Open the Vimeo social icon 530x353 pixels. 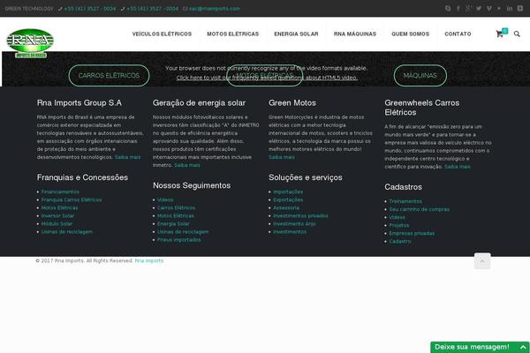489,9
